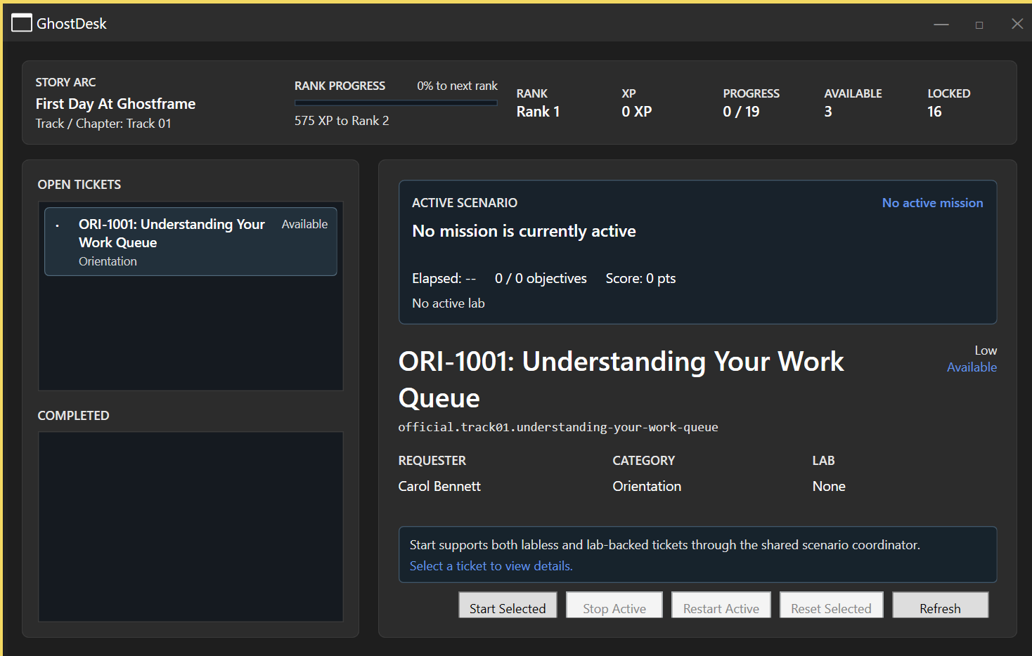The height and width of the screenshot is (656, 1032).
Task: Minimize the GhostDesk window
Action: pyautogui.click(x=941, y=24)
